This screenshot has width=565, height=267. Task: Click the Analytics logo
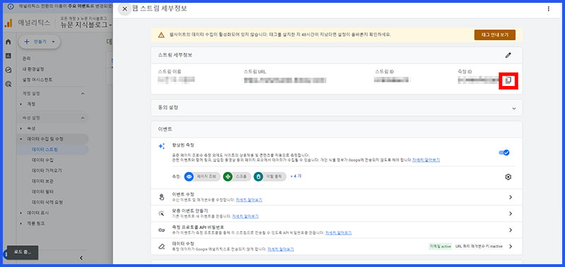(x=8, y=23)
